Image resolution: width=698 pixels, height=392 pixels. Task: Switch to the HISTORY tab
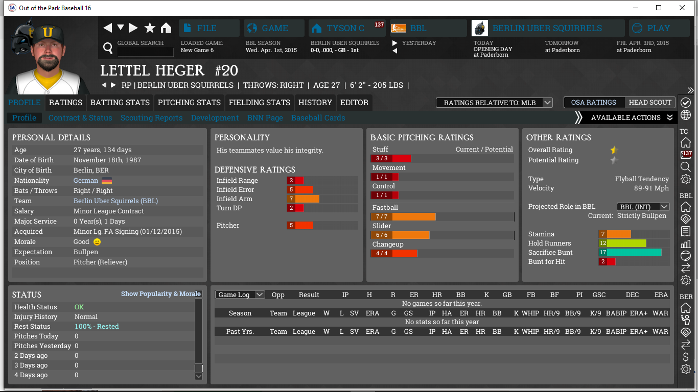(x=315, y=103)
